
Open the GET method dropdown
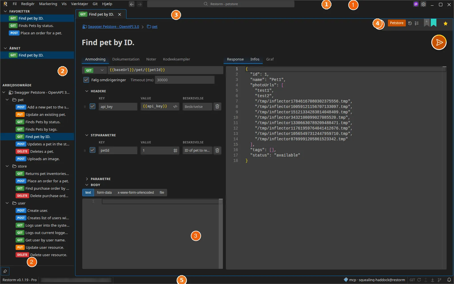pos(94,70)
